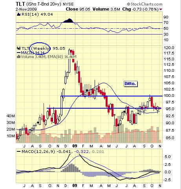This screenshot has height=189, width=181.
Task: Click the gray 0.281 MACD histogram value
Action: coord(98,152)
